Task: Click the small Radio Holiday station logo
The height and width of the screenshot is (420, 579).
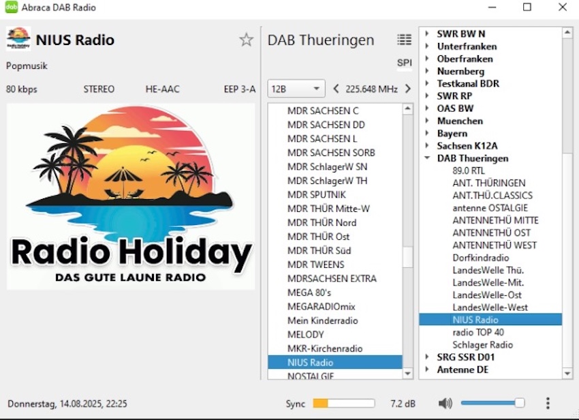Action: tap(18, 39)
